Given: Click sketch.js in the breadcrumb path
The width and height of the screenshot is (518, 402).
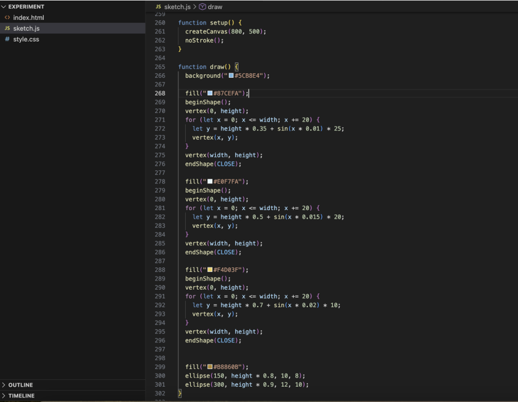Looking at the screenshot, I should click(177, 7).
